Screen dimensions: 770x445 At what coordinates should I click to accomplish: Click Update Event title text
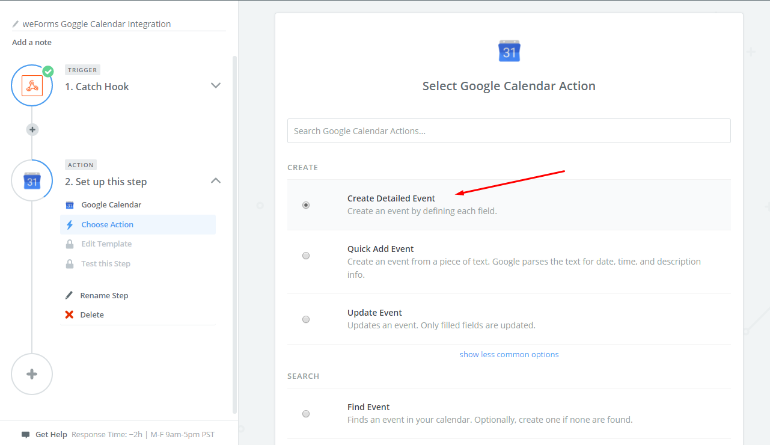tap(374, 313)
